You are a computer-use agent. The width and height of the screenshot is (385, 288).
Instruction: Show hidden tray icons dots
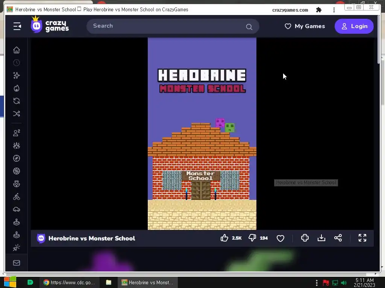[317, 283]
